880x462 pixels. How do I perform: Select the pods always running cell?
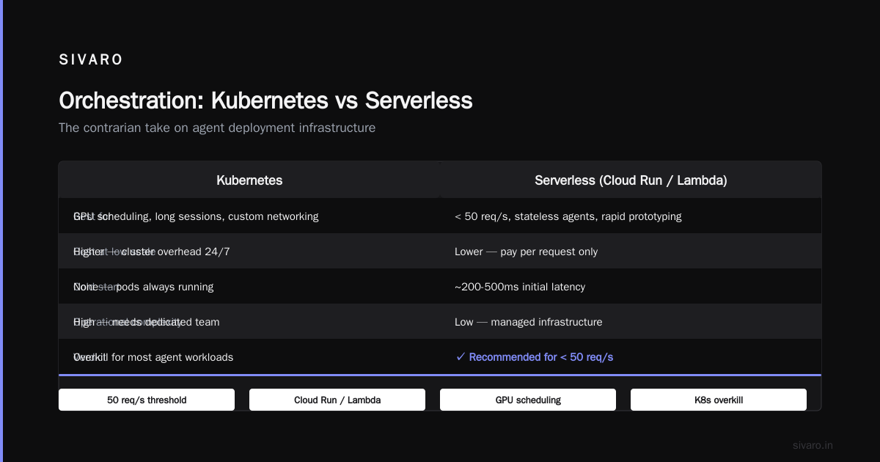click(x=249, y=287)
